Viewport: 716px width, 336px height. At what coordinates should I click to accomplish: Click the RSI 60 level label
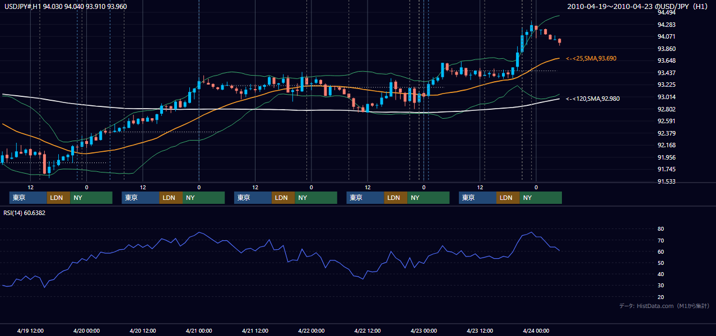tap(661, 251)
